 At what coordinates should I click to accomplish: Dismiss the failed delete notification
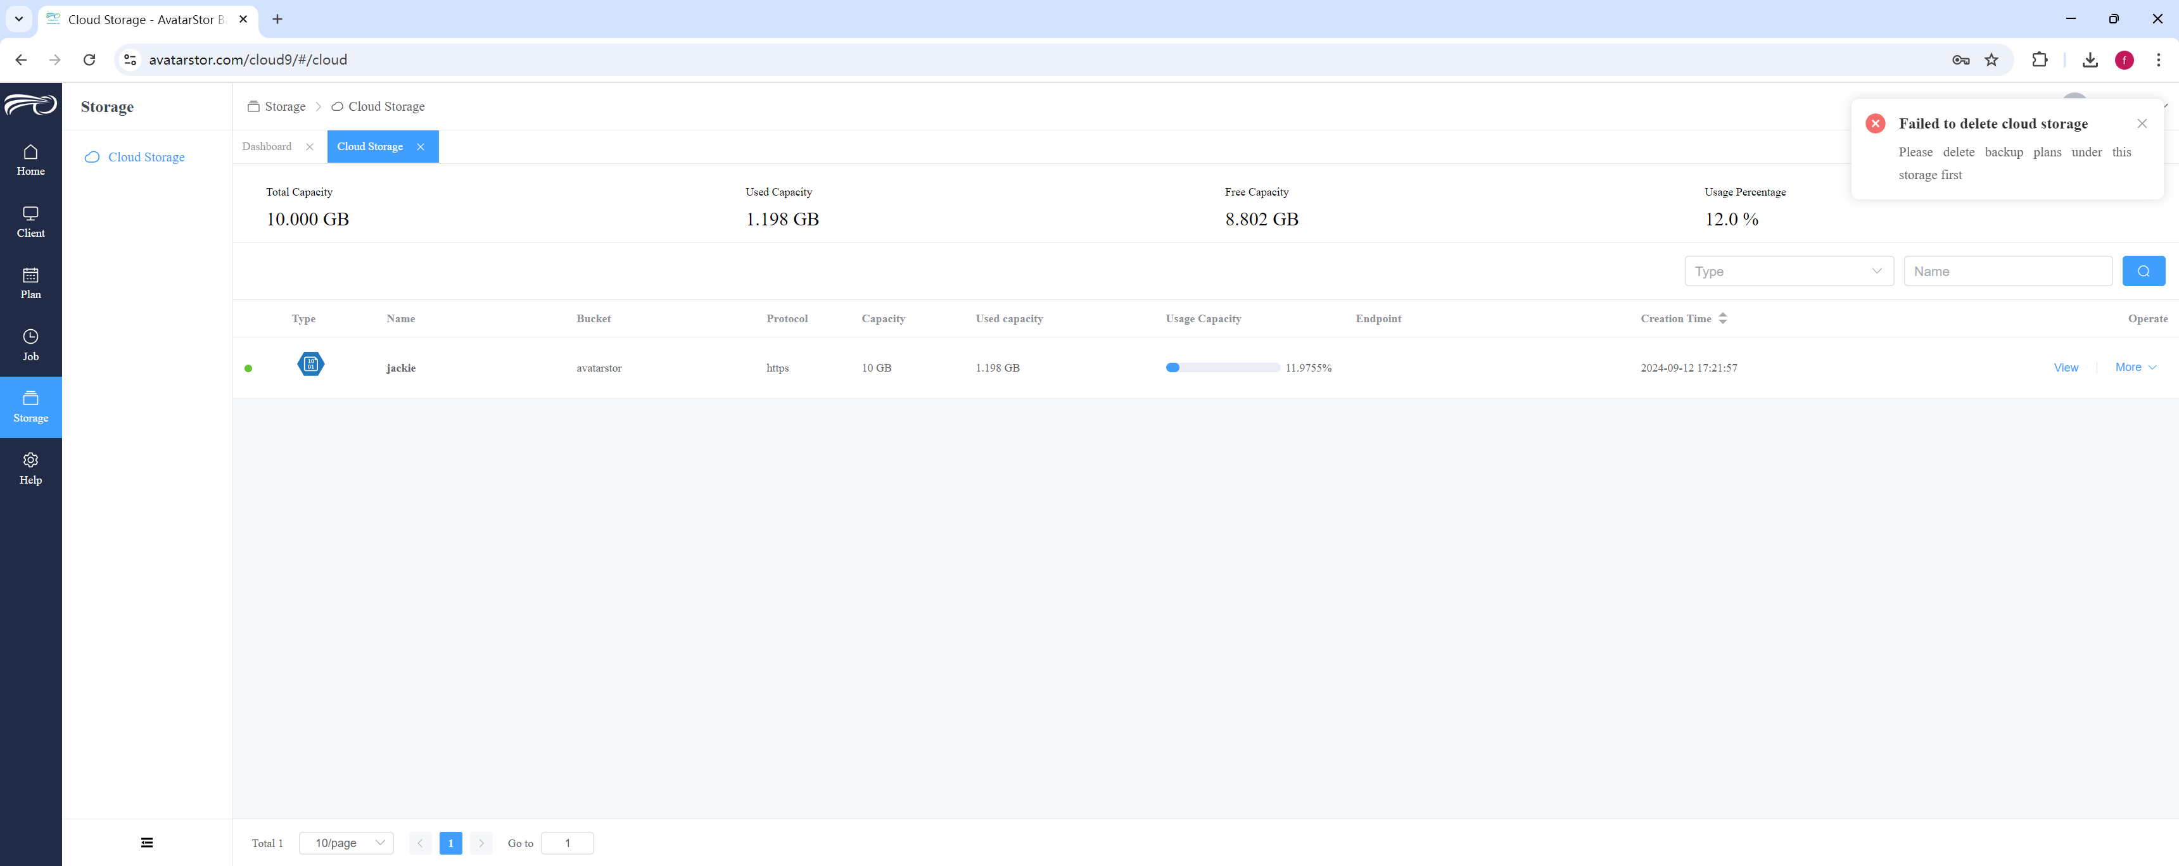point(2141,123)
